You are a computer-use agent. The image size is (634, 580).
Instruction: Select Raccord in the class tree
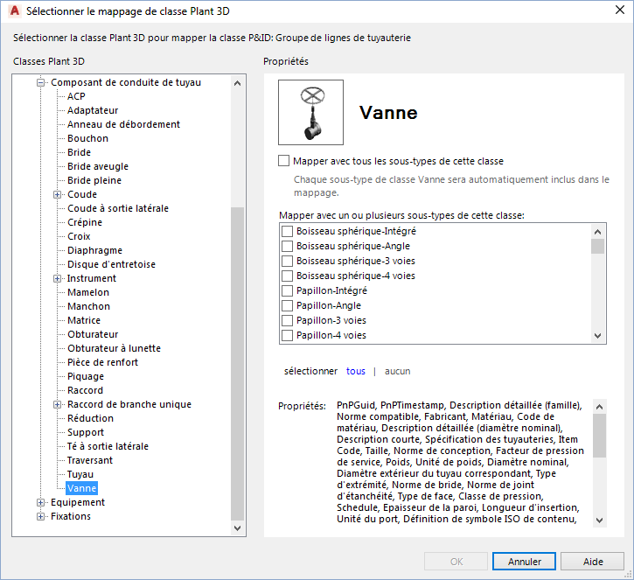(85, 390)
